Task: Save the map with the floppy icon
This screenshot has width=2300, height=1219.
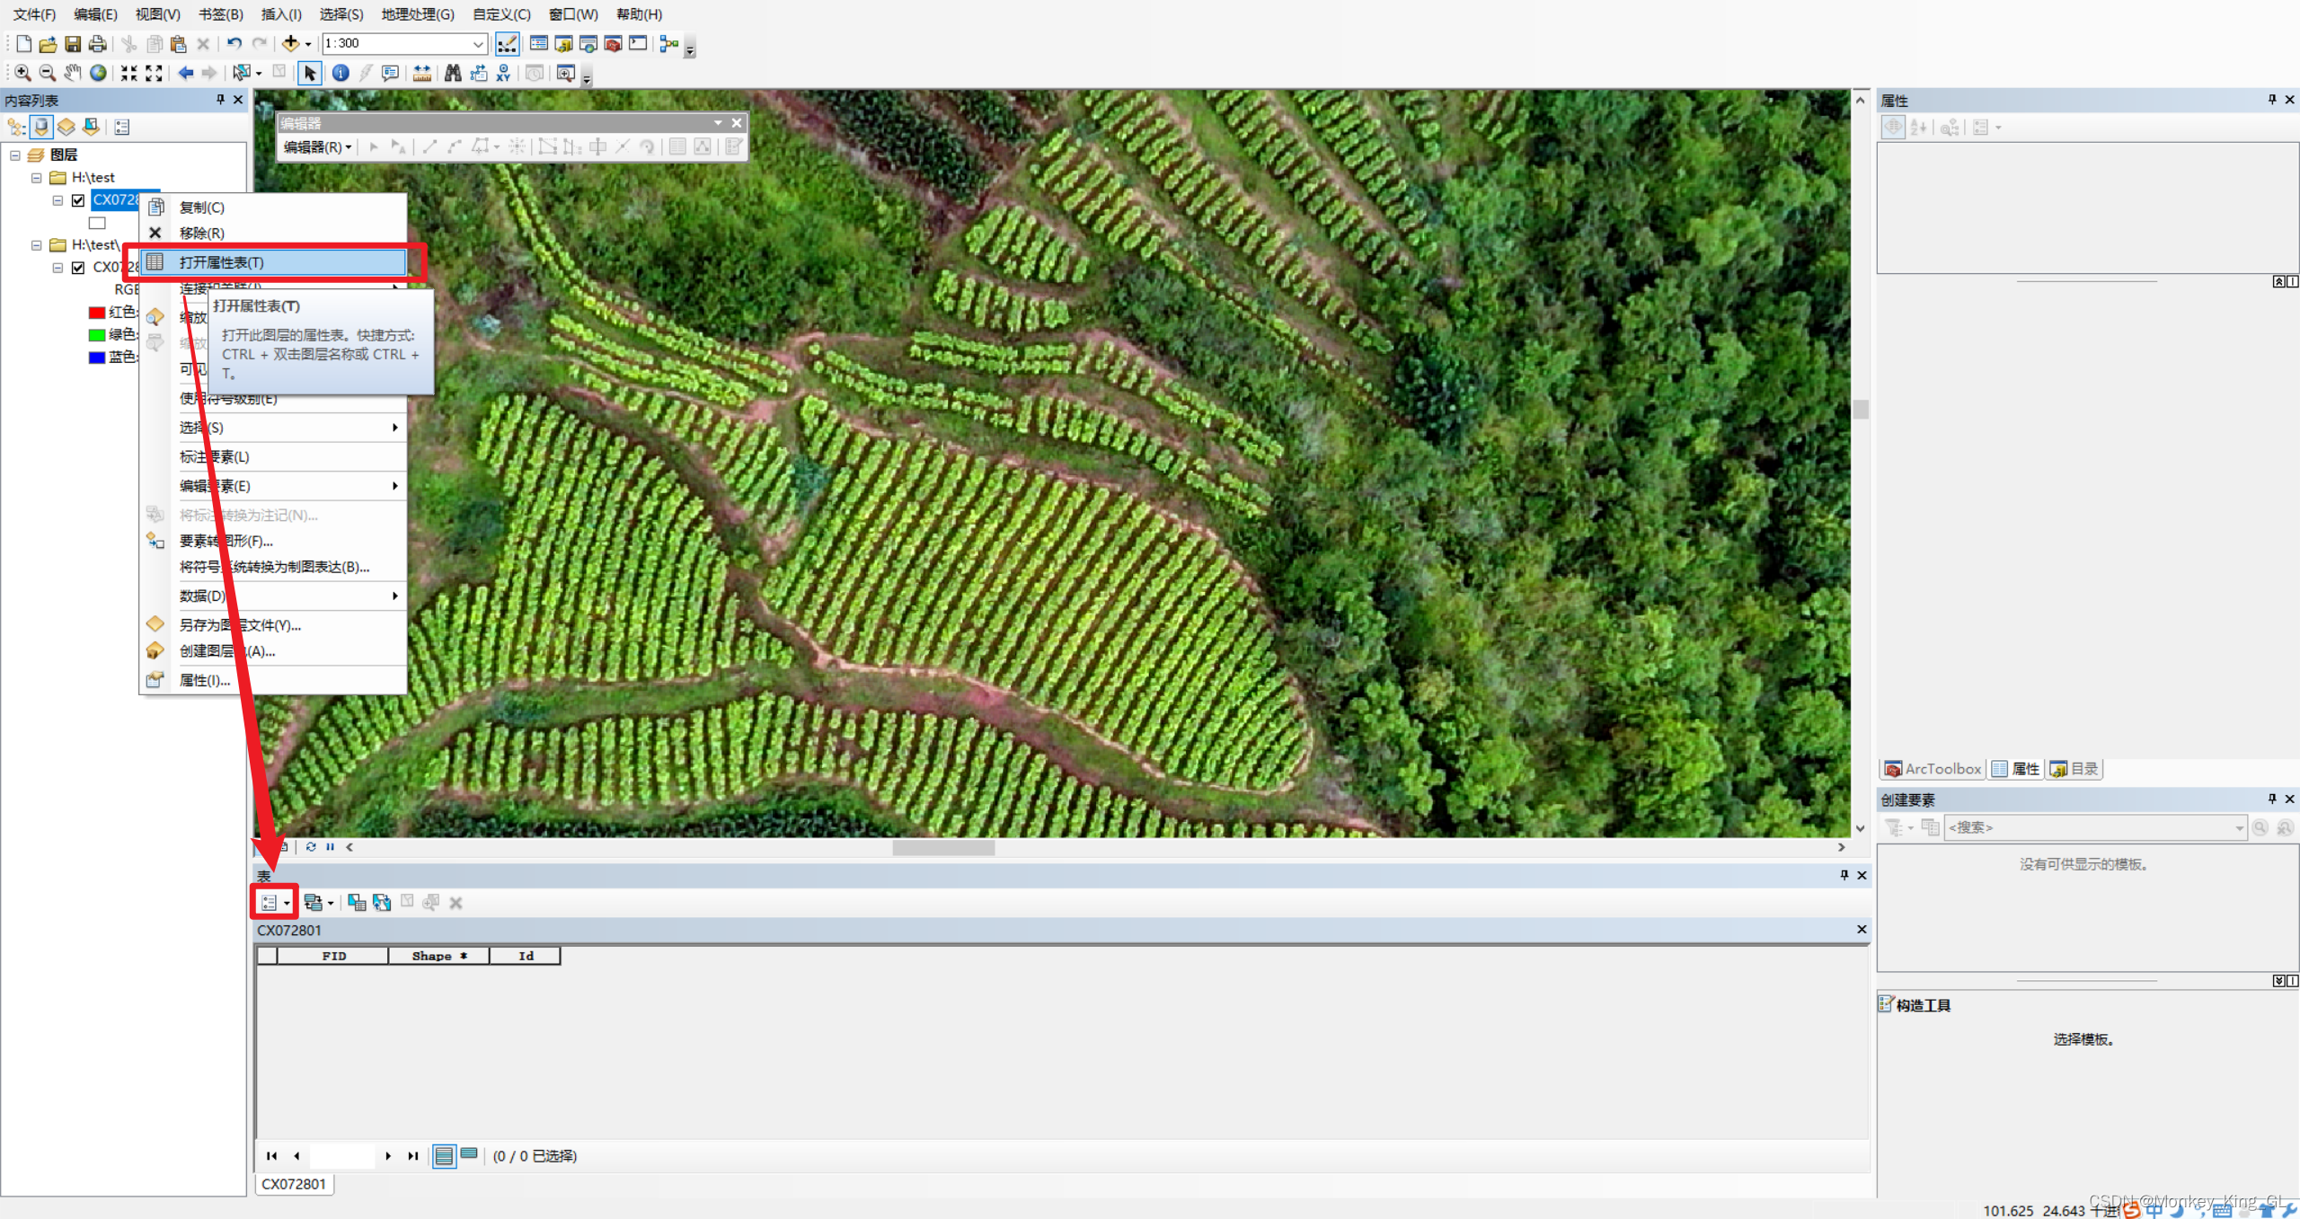Action: 73,43
